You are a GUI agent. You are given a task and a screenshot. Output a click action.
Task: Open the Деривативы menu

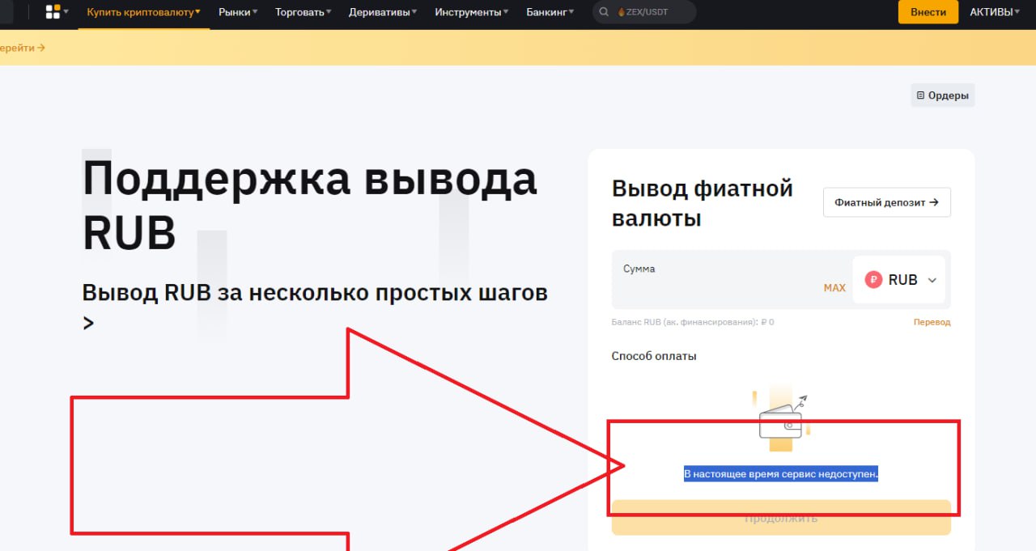coord(383,12)
